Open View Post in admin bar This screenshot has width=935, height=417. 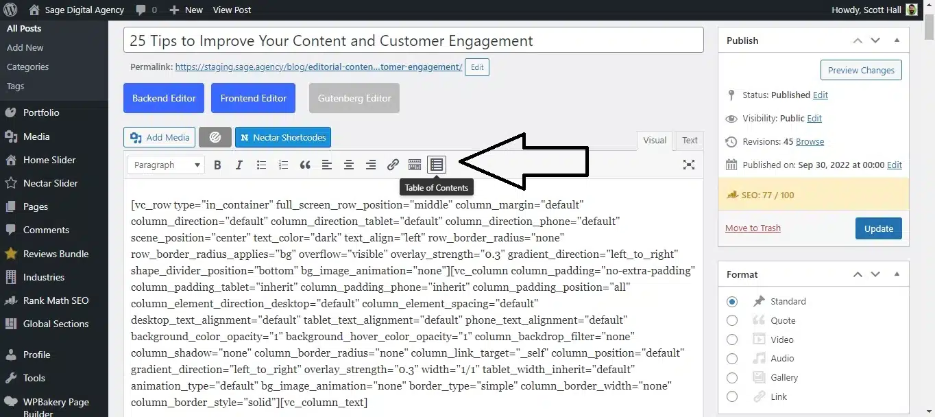pyautogui.click(x=232, y=10)
